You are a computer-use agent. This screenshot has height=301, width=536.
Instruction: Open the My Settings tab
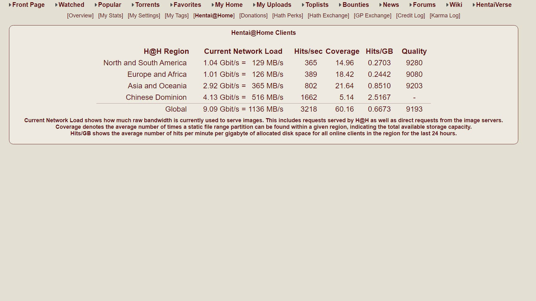tap(144, 16)
